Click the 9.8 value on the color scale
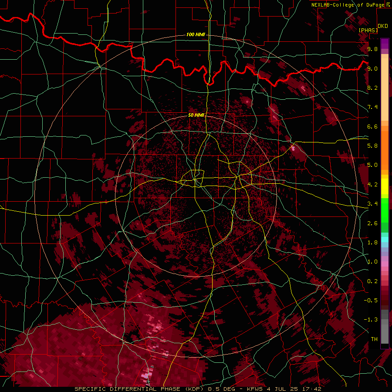Screen dimensions: 392x392 (x=372, y=49)
